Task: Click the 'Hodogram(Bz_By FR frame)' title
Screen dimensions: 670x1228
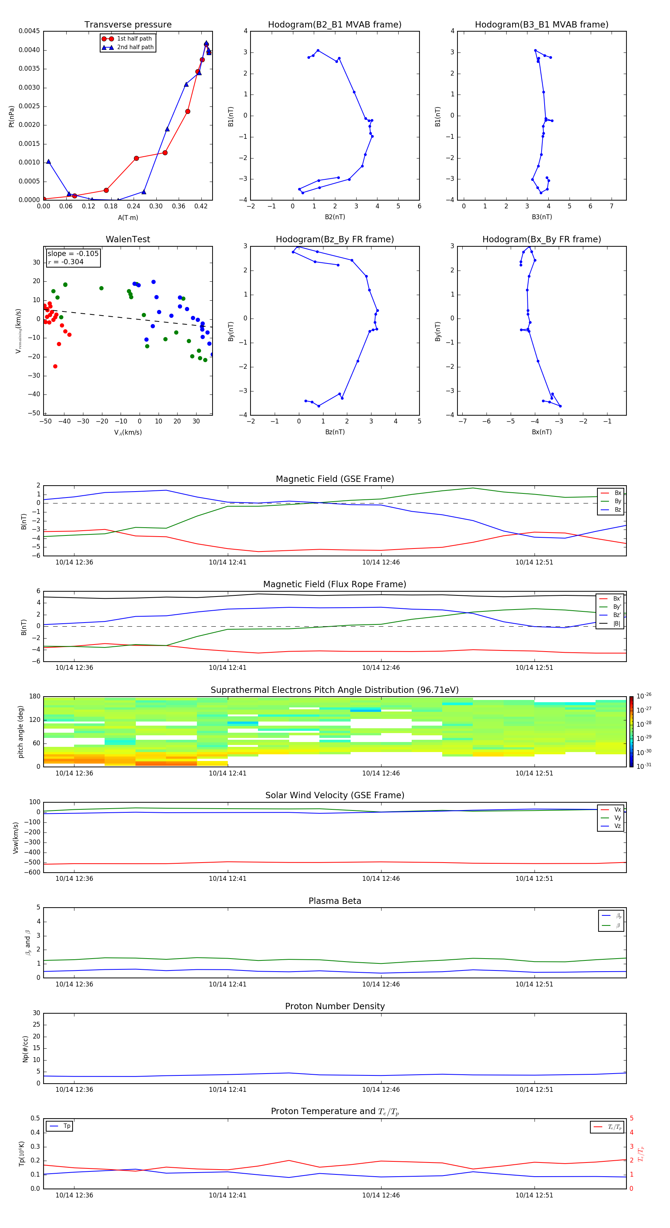Action: pos(335,239)
